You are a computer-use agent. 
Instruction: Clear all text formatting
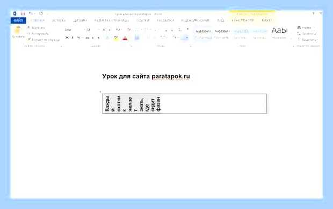[x=129, y=29]
